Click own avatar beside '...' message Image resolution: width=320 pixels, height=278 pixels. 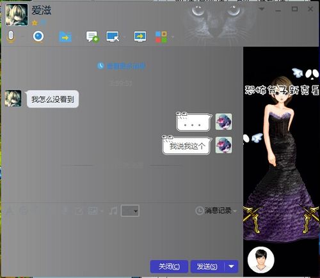point(223,121)
